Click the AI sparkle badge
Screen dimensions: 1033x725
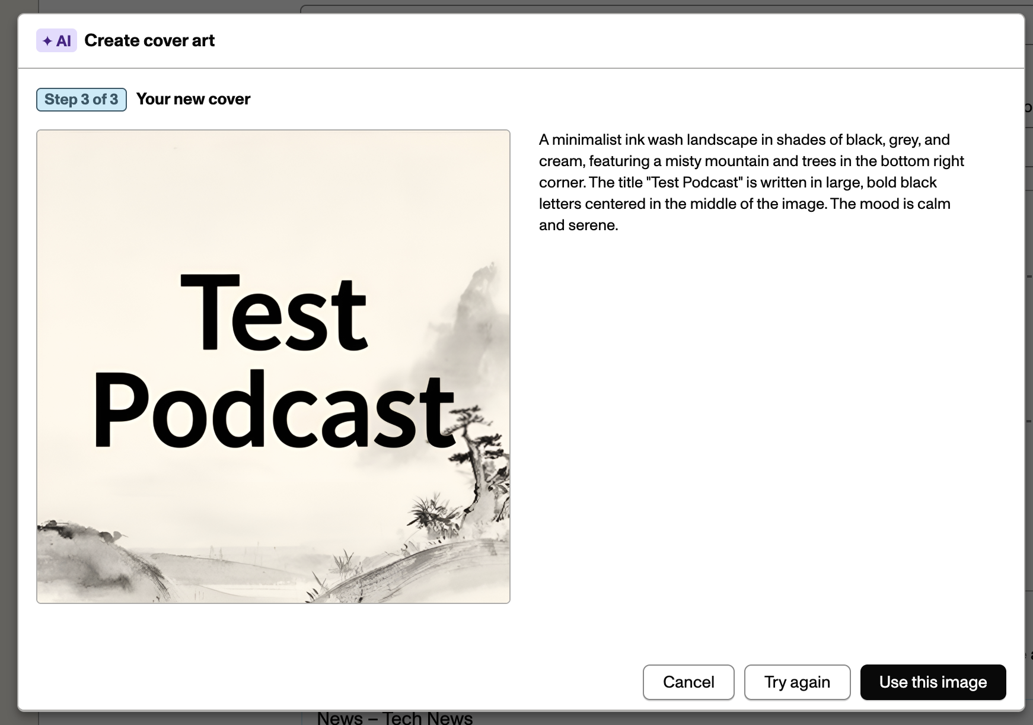click(56, 40)
